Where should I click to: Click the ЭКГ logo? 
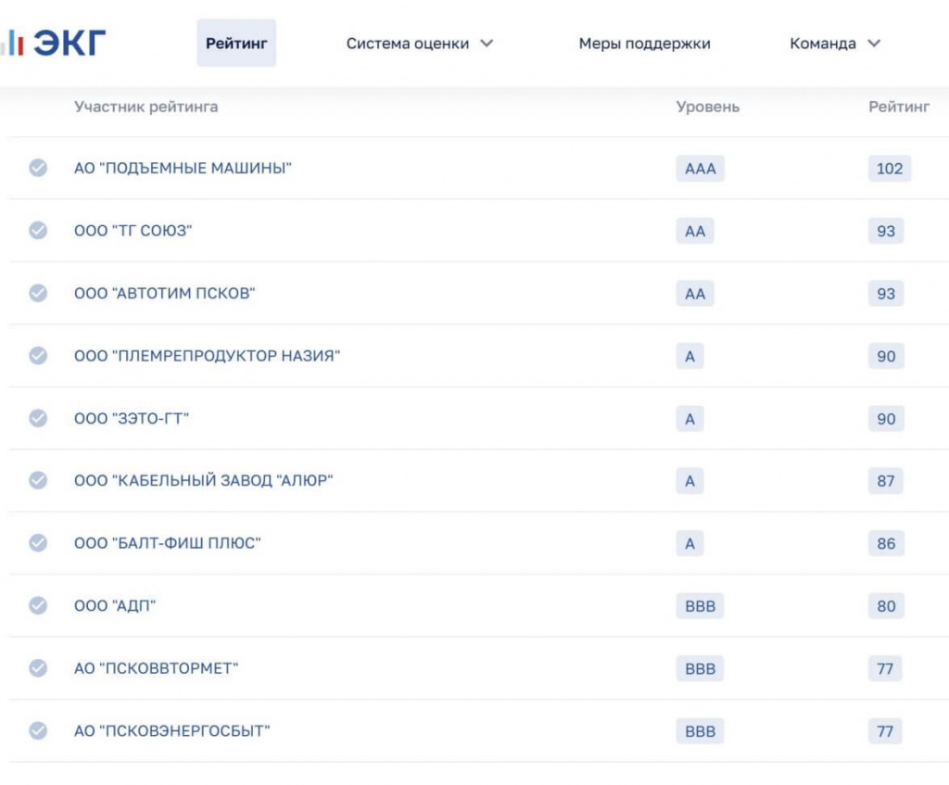click(x=53, y=43)
